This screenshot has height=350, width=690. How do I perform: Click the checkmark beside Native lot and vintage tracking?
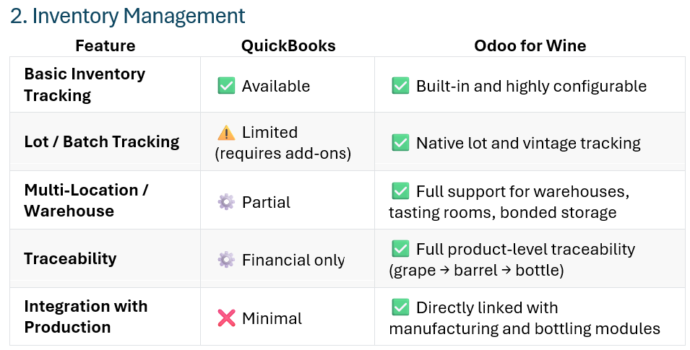coord(400,143)
